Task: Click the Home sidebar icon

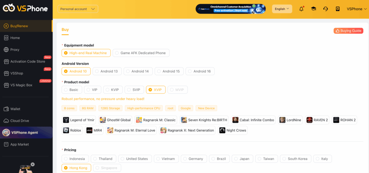Action: point(6,38)
